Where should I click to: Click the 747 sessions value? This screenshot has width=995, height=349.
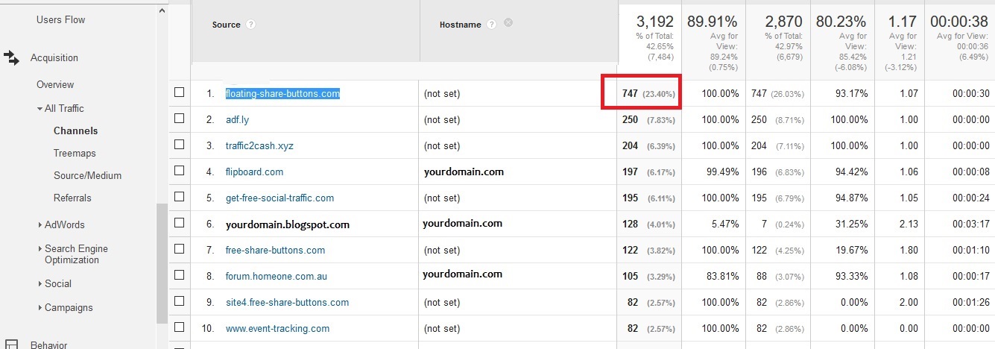point(630,93)
